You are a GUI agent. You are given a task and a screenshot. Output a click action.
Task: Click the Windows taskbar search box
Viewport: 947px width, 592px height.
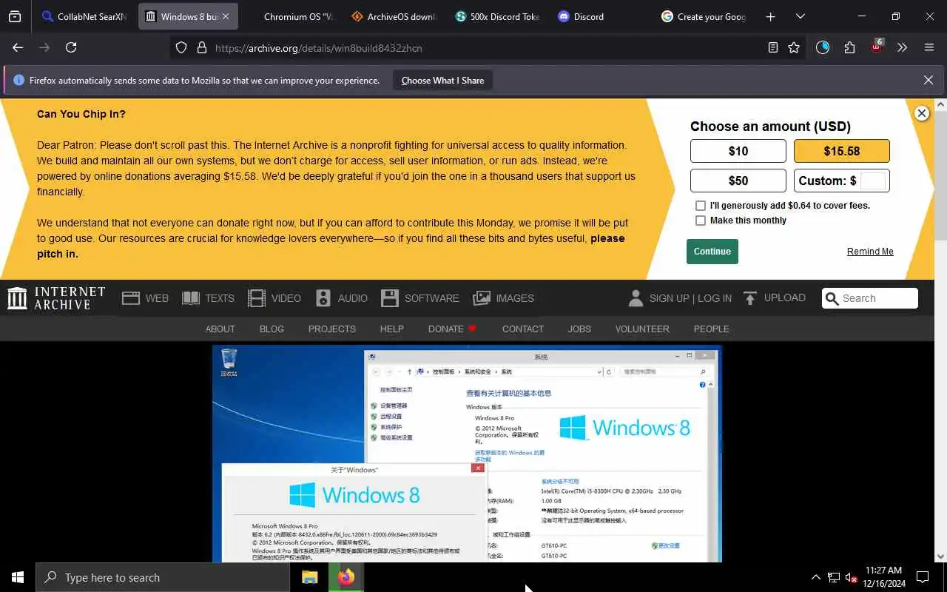coord(163,577)
